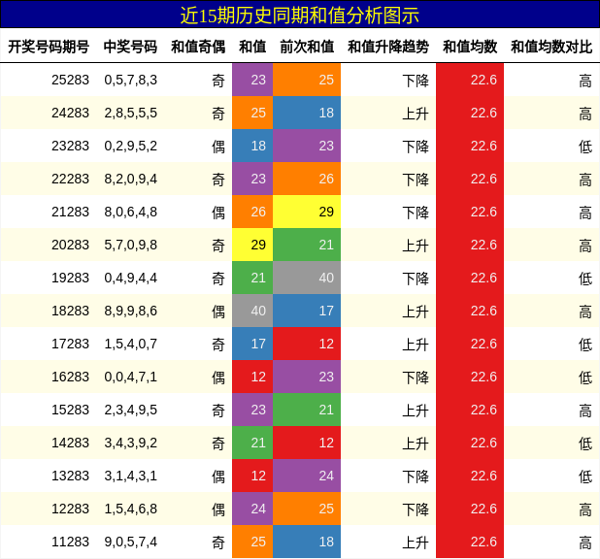
Task: Click winning numbers 8,2,0,9,4
Action: [x=130, y=179]
